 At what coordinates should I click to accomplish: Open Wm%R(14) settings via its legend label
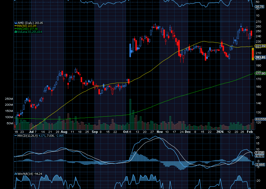point(26,174)
